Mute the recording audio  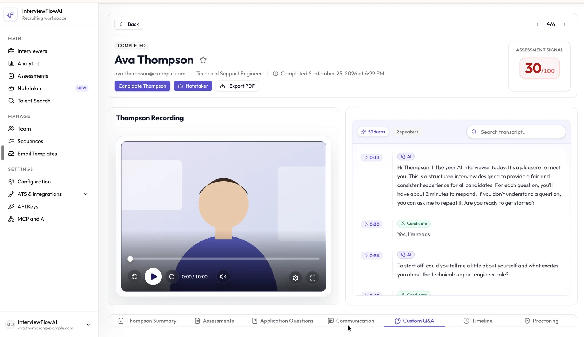coord(223,277)
